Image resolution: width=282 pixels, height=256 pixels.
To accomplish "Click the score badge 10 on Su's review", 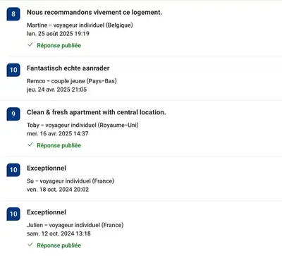I will click(x=13, y=170).
